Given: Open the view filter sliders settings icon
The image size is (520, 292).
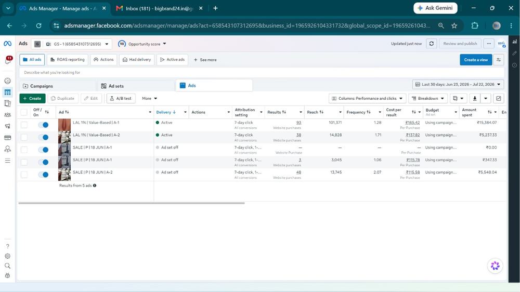Looking at the screenshot, I should coord(499,60).
